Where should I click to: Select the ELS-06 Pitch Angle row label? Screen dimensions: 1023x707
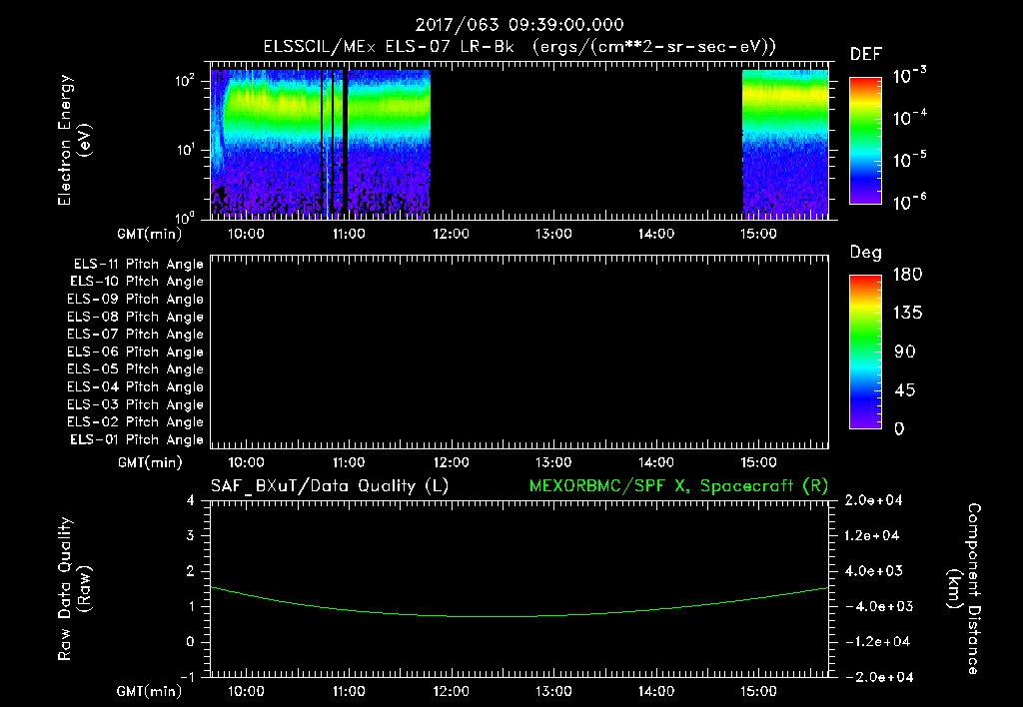tap(135, 353)
